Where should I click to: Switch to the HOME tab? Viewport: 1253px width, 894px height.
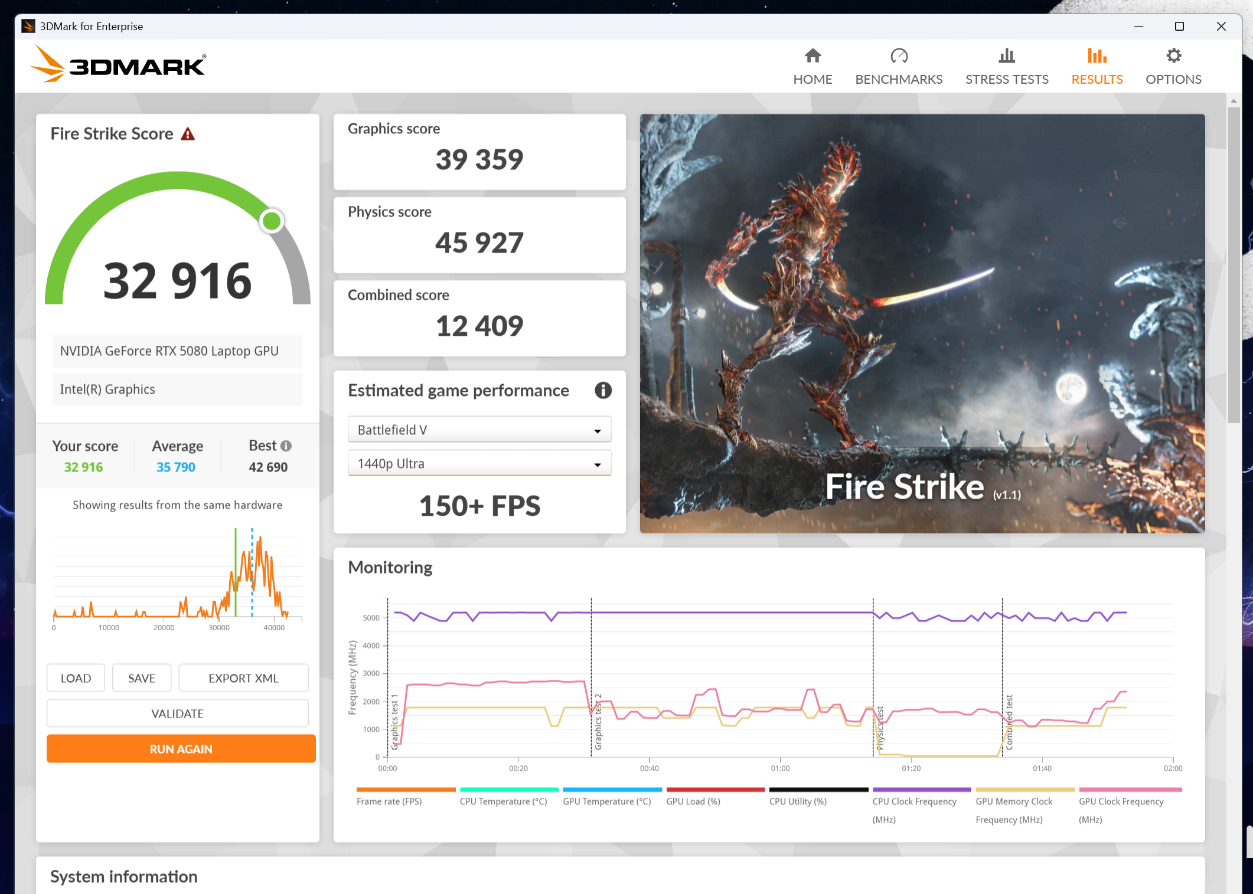pyautogui.click(x=813, y=79)
